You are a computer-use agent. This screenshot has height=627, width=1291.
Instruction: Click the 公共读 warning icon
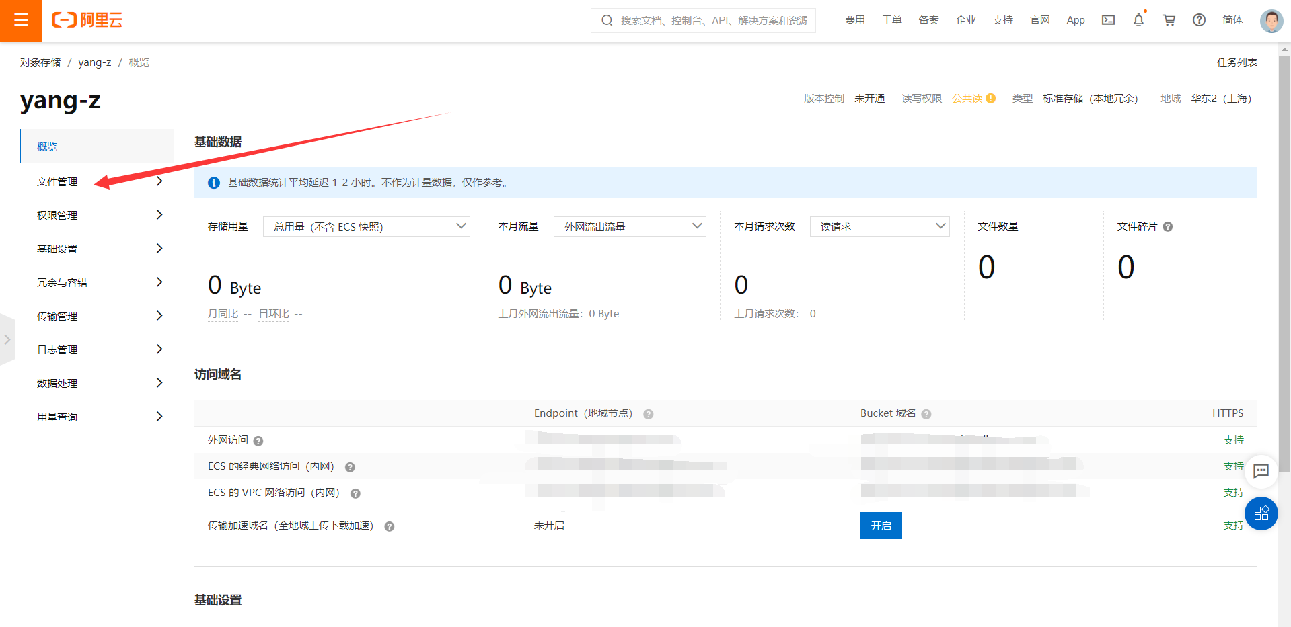(990, 98)
